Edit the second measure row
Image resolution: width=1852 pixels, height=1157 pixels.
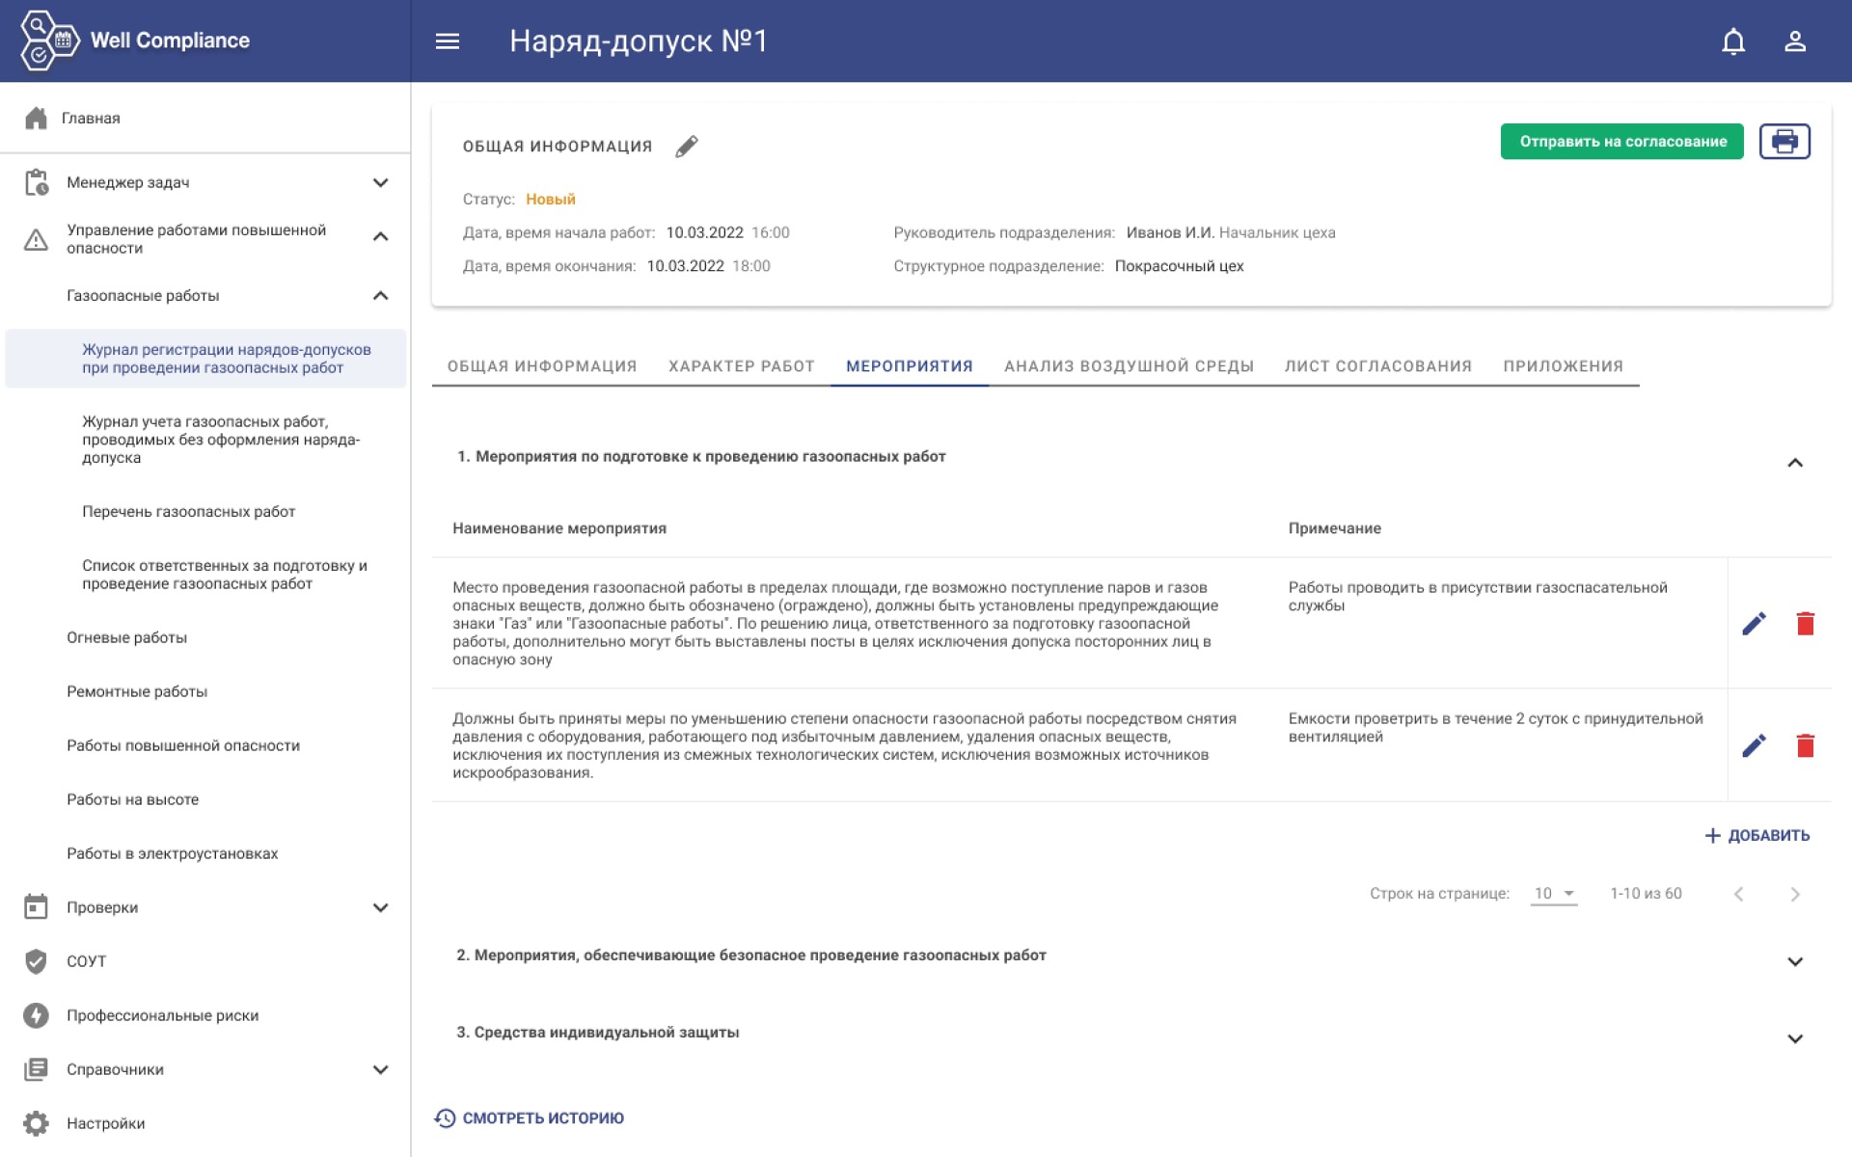click(x=1754, y=745)
